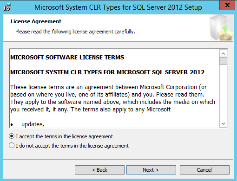Click the 'MICROSOFT SYSTEM CLR TYPES' bold line

coord(107,72)
